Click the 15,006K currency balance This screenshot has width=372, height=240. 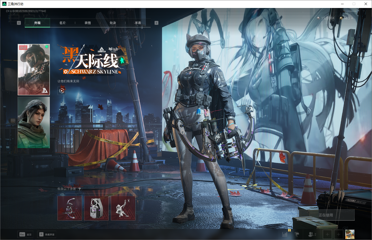(x=326, y=18)
